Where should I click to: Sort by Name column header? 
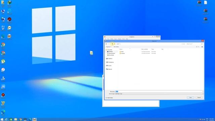[121, 49]
